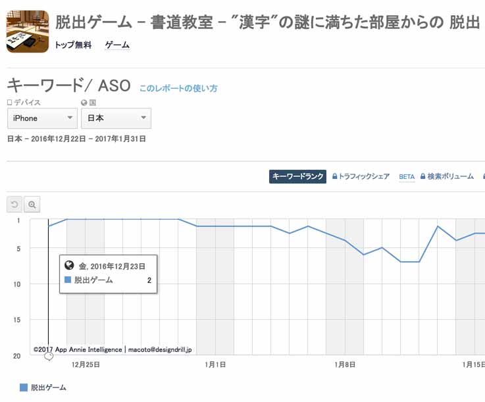
Task: Switch to the 検索ボリューム tab
Action: coord(450,177)
